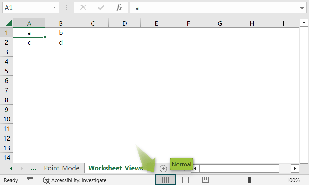Viewport: 309px width, 185px height.
Task: Click horizontal scrollbar left arrow
Action: pyautogui.click(x=195, y=169)
